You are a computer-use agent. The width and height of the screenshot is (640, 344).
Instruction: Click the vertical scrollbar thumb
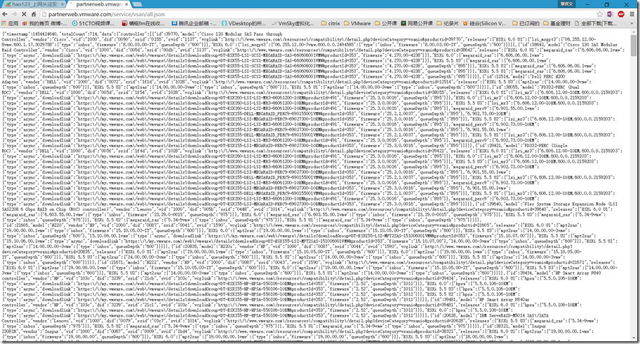(634, 46)
